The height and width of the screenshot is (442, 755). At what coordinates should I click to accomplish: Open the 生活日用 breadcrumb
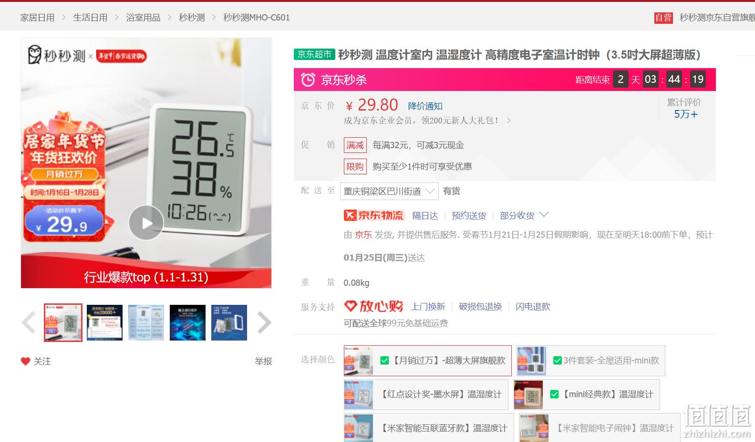pyautogui.click(x=90, y=18)
